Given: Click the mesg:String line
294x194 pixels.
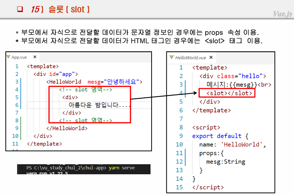Looking at the screenshot, I should 226,162.
